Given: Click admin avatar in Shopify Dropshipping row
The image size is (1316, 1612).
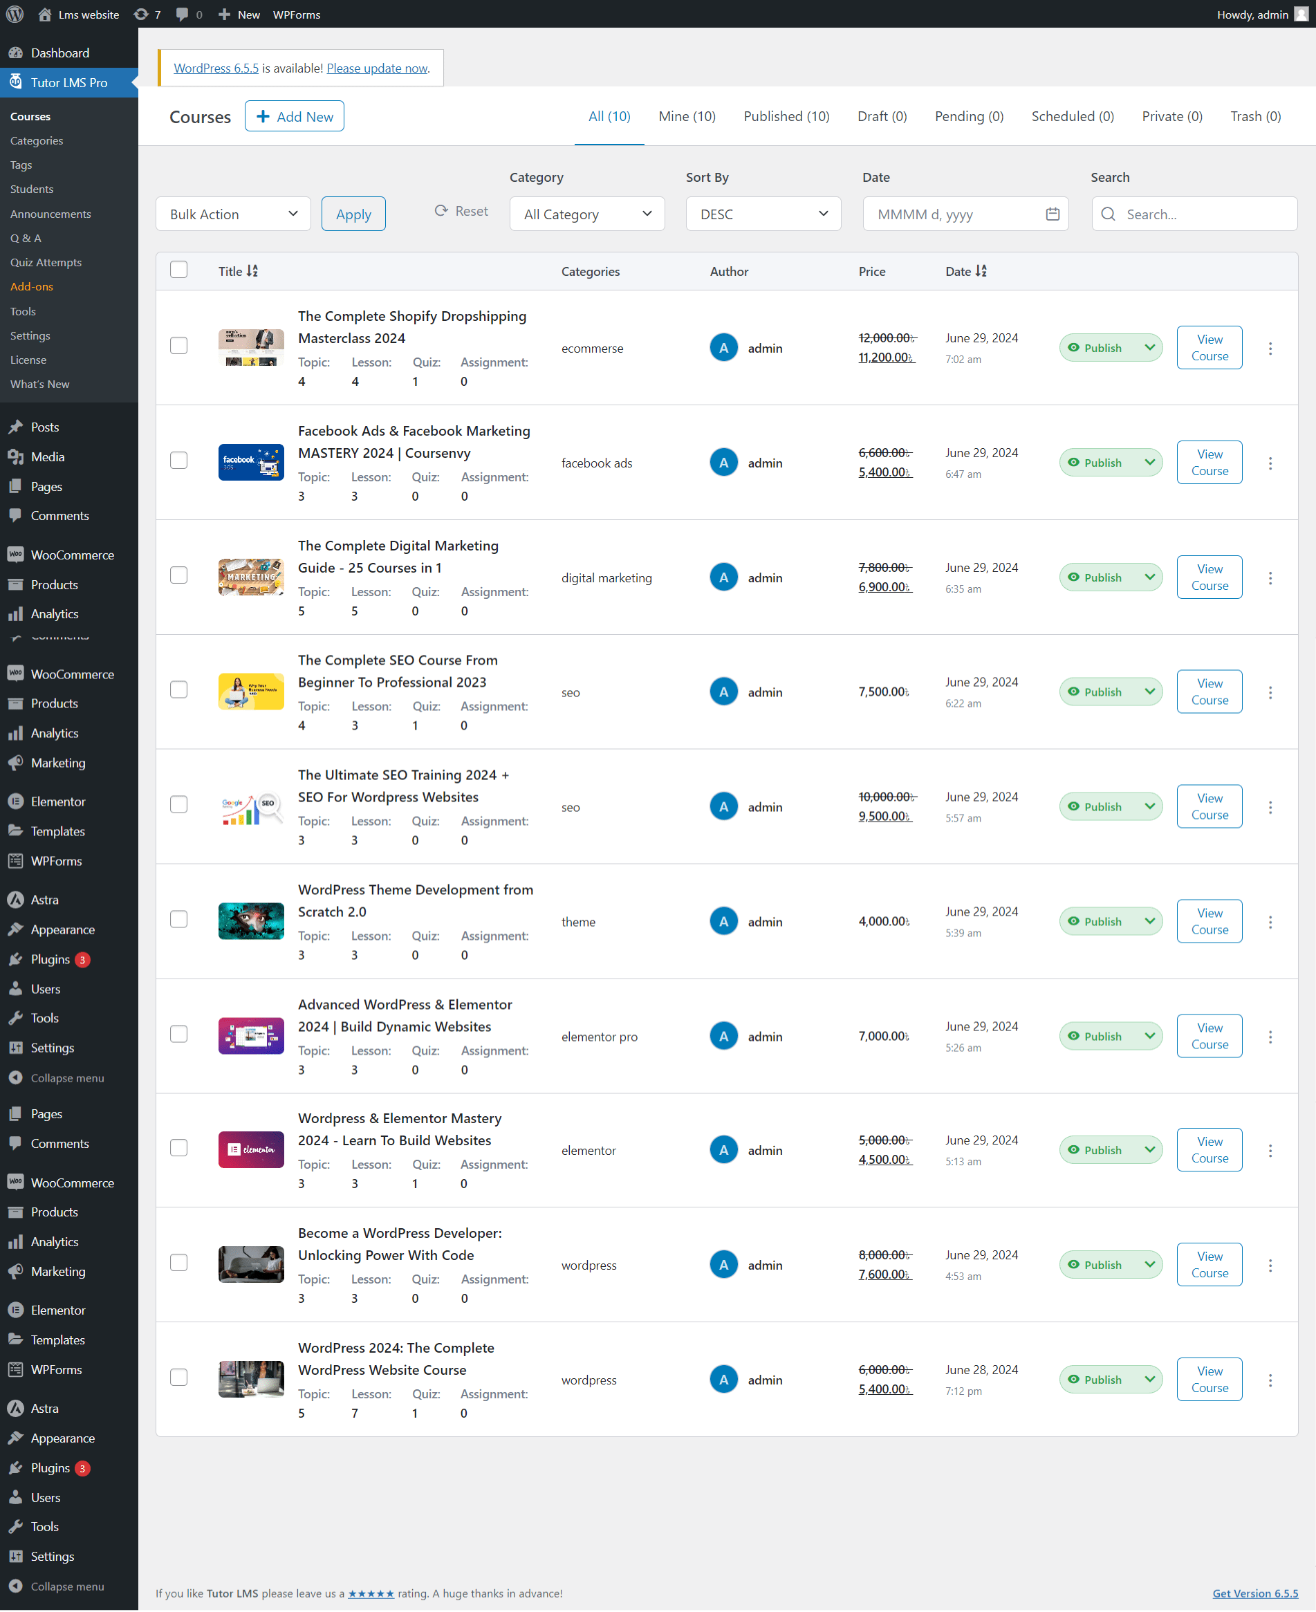Looking at the screenshot, I should tap(723, 348).
